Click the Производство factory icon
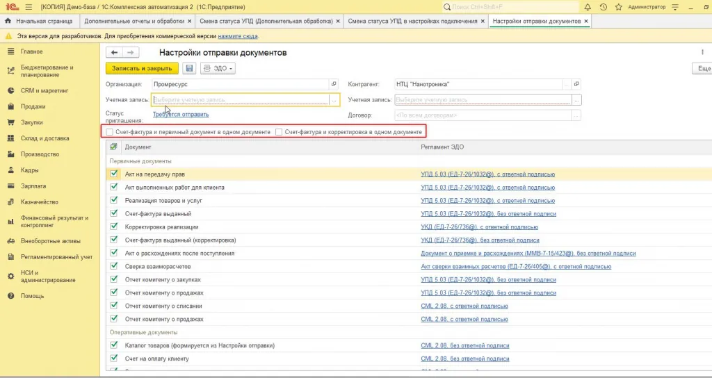This screenshot has width=712, height=378. tap(10, 154)
